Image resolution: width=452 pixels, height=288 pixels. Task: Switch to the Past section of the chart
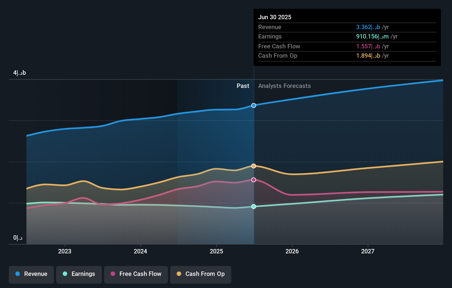(243, 86)
